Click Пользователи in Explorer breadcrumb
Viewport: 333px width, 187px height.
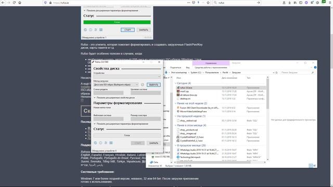coord(212,73)
